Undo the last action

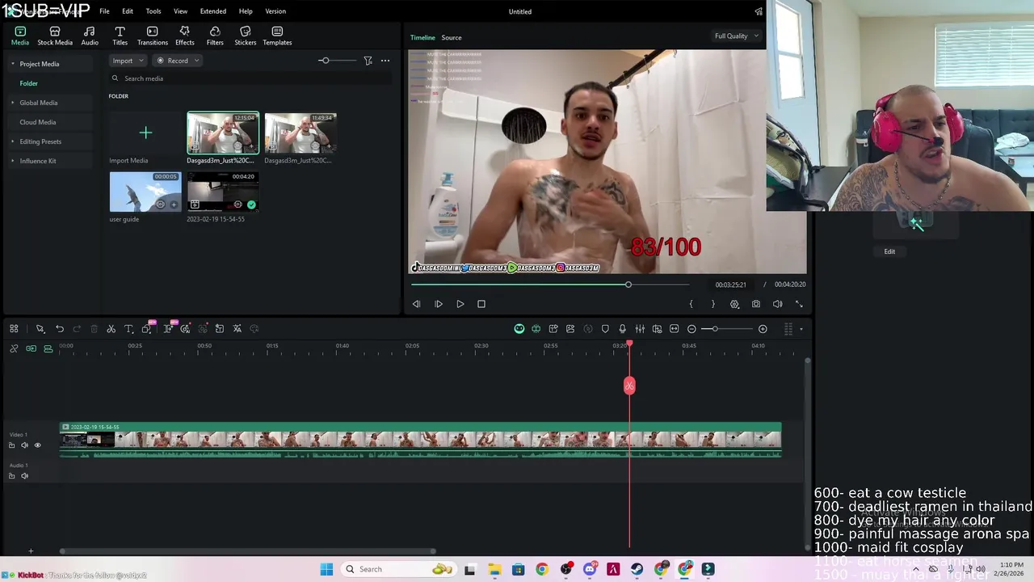pos(60,329)
